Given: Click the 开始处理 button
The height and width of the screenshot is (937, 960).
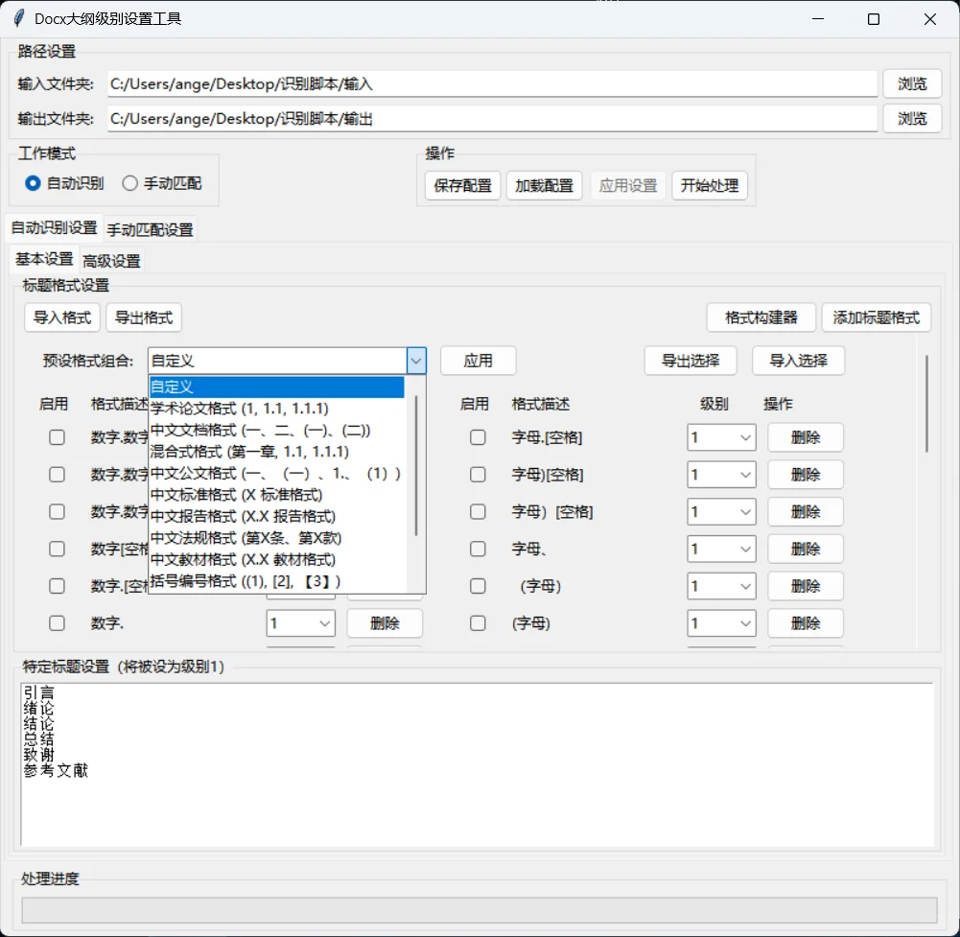Looking at the screenshot, I should [710, 186].
